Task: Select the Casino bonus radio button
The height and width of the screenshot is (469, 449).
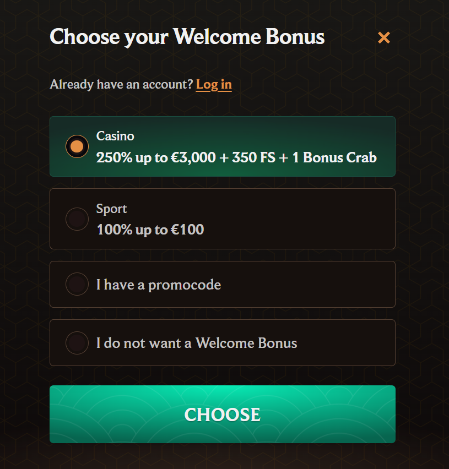Action: [x=77, y=146]
